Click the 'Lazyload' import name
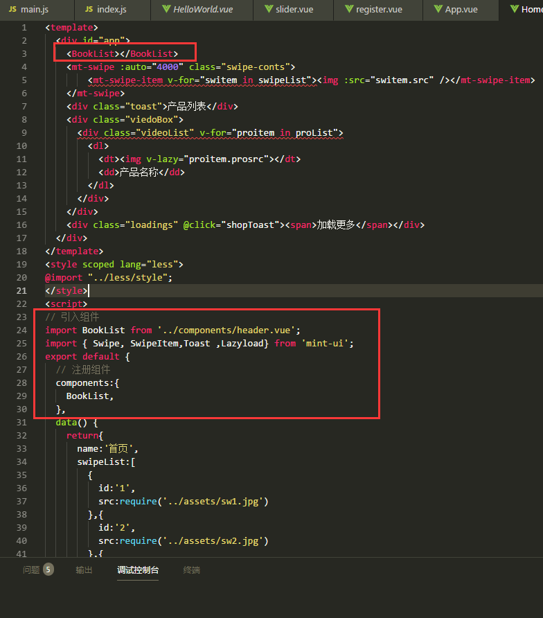 pyautogui.click(x=242, y=343)
